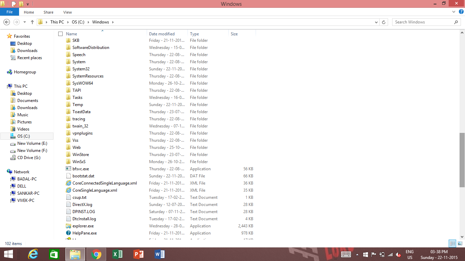The height and width of the screenshot is (261, 465).
Task: Tick the select-all checkbox in header
Action: 60,34
